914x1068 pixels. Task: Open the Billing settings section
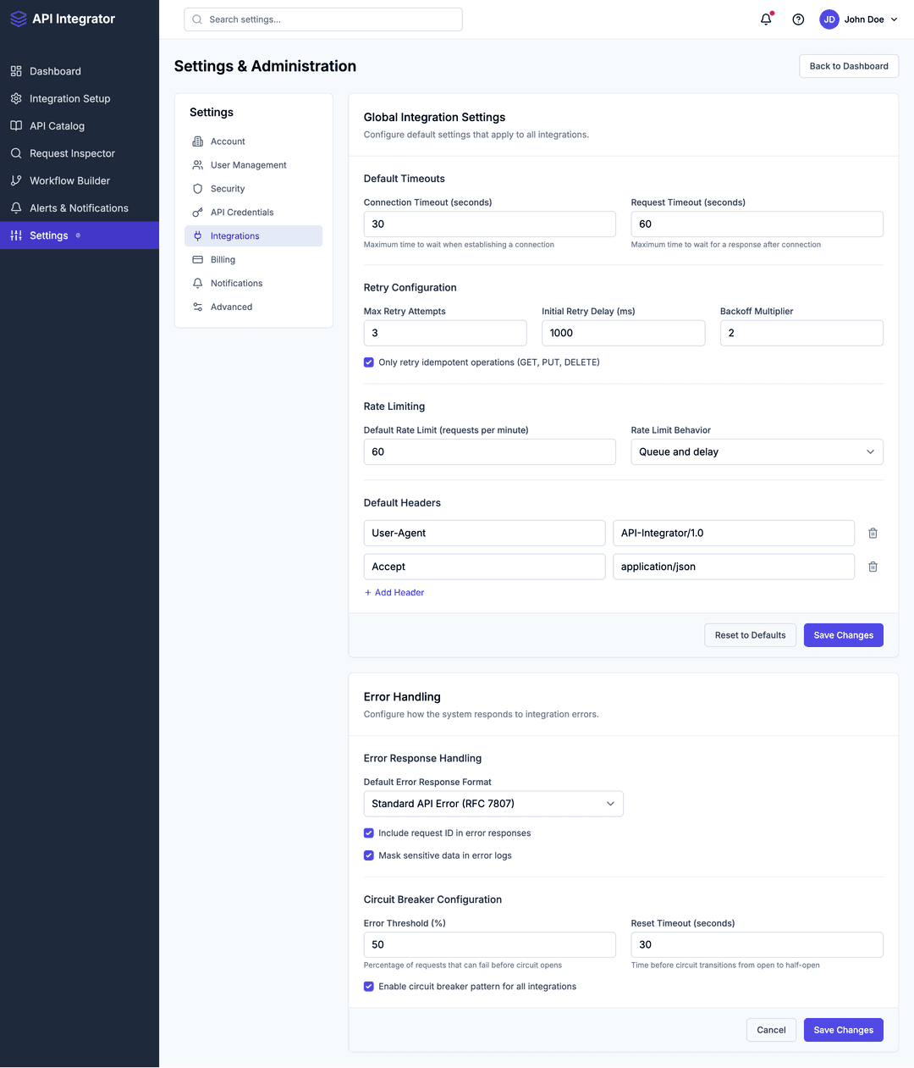223,259
